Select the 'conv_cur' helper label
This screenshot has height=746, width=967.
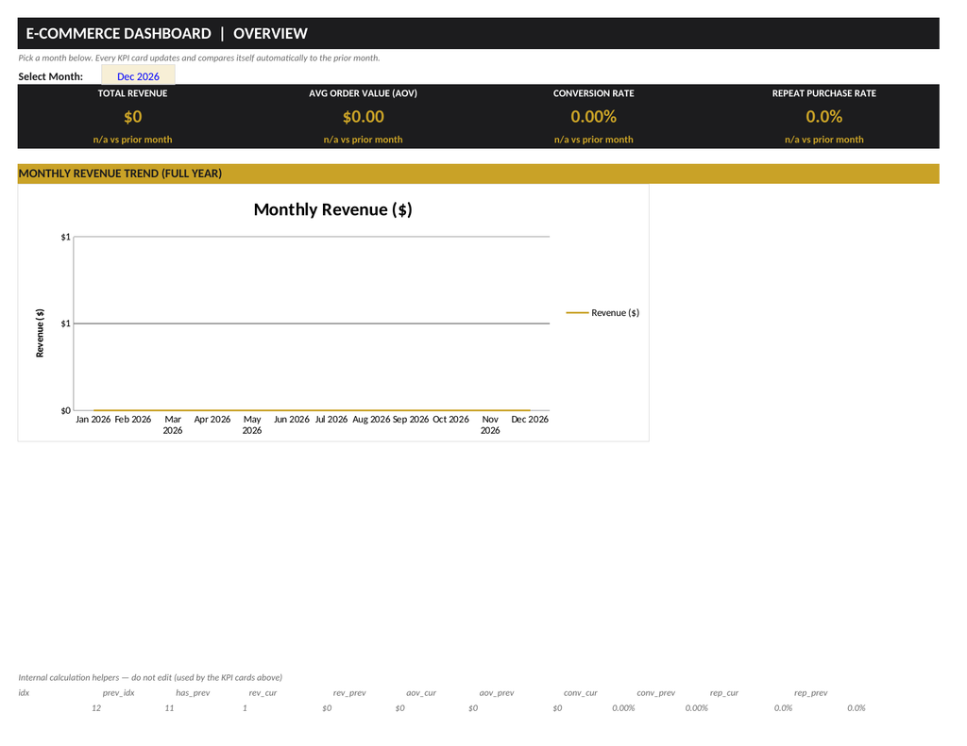pos(581,693)
